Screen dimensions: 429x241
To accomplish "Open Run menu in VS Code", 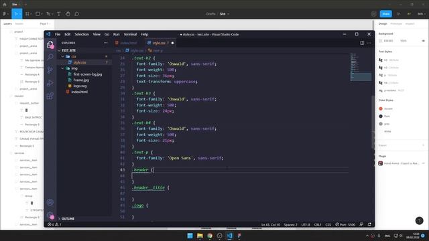I will coord(116,34).
